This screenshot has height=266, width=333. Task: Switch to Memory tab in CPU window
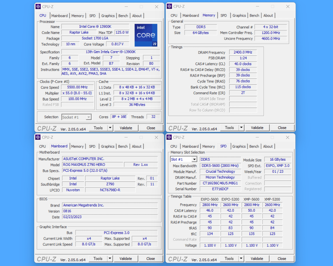click(x=78, y=16)
